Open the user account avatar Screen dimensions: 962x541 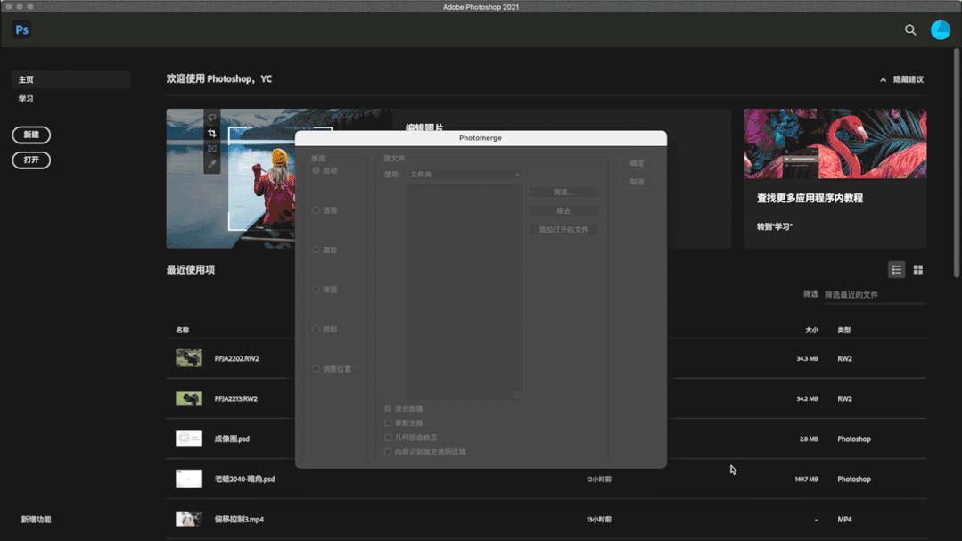[940, 29]
